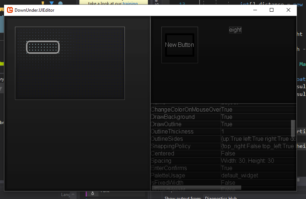Toggle EnterConfirms value True
The height and width of the screenshot is (199, 306).
(x=258, y=168)
